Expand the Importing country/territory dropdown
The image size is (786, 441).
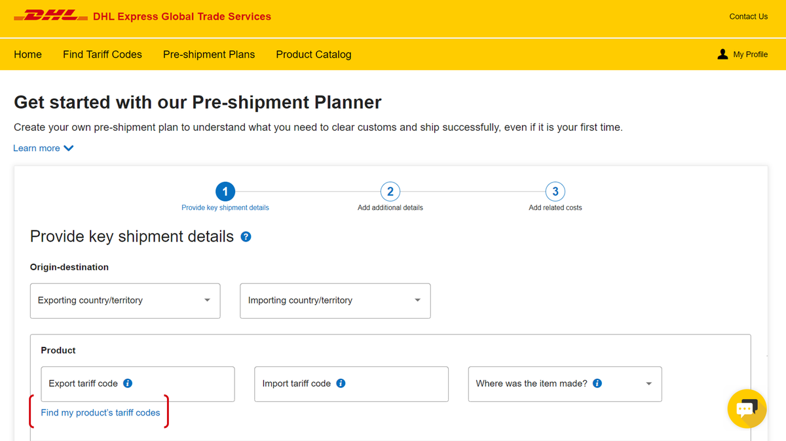417,300
